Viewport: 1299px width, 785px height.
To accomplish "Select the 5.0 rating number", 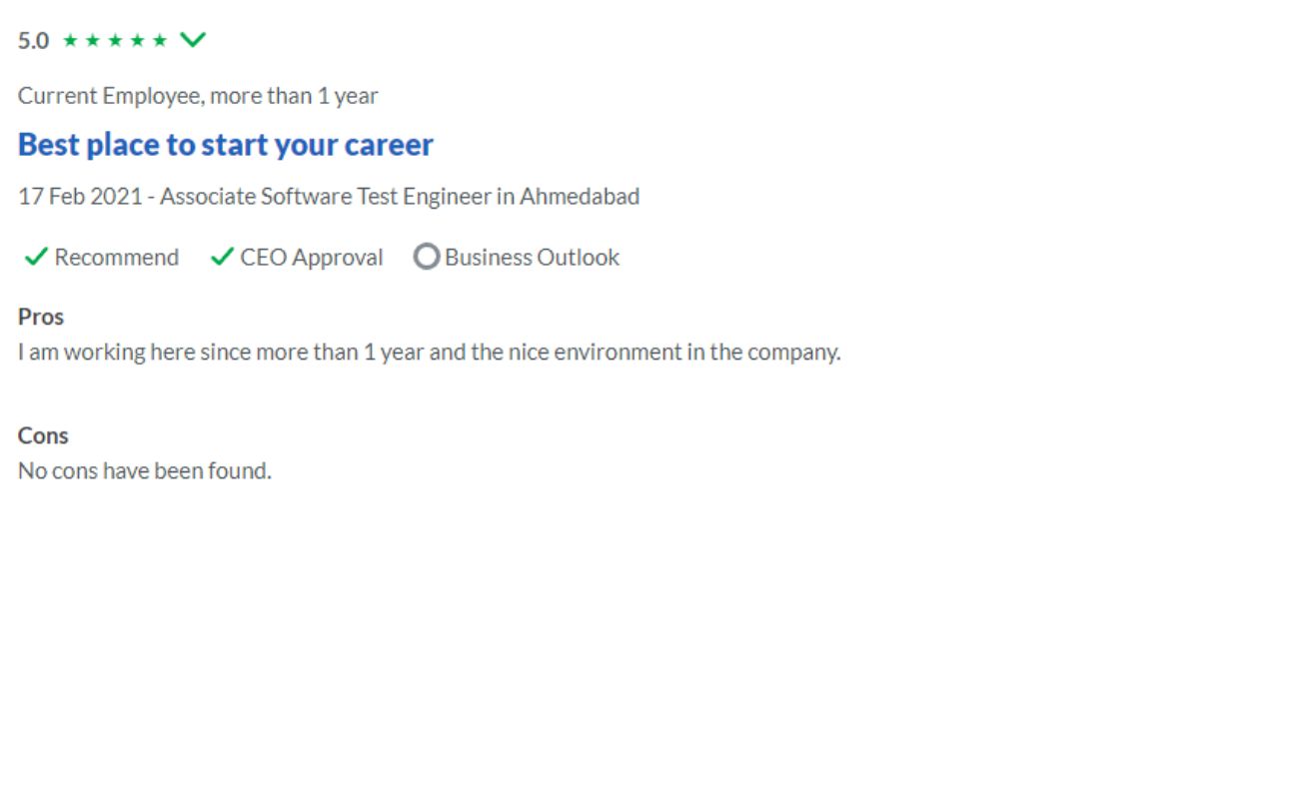I will tap(33, 41).
